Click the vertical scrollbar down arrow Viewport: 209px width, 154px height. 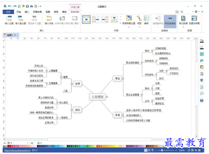point(197,136)
